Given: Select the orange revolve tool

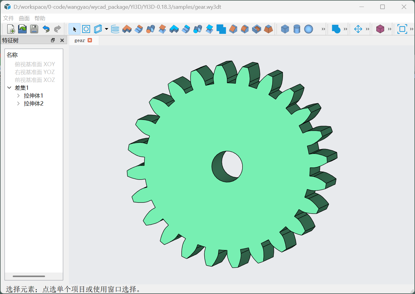Looking at the screenshot, I should 139,29.
